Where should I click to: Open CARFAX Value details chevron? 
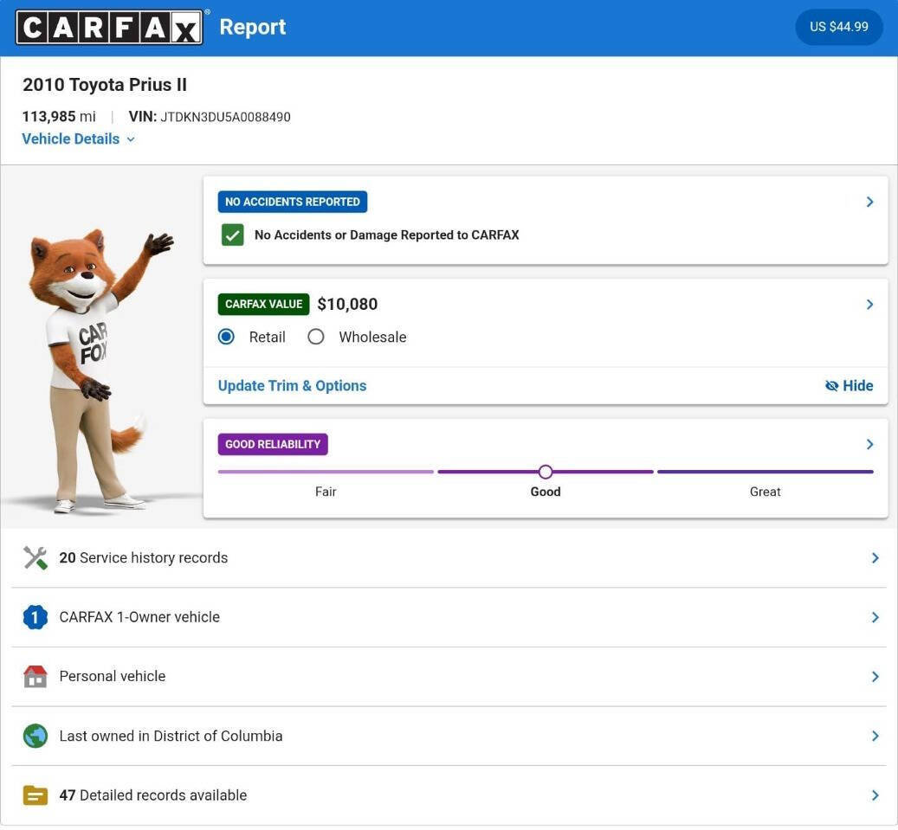[x=869, y=305]
